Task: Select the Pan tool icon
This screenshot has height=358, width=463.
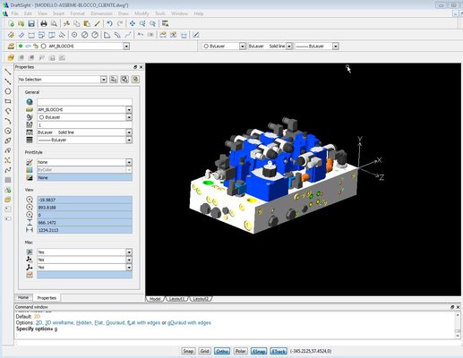Action: (x=133, y=23)
